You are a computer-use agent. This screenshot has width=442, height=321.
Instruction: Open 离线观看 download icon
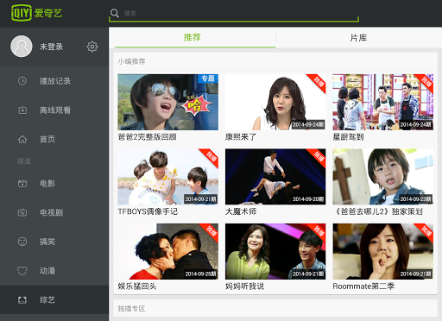pyautogui.click(x=22, y=110)
